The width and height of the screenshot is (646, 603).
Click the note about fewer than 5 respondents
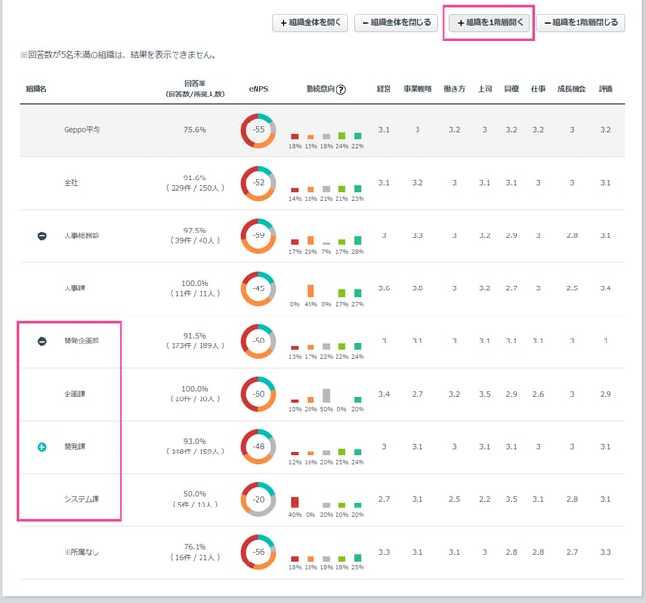[x=119, y=55]
